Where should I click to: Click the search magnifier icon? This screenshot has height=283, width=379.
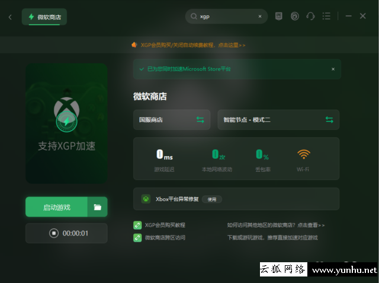point(194,17)
